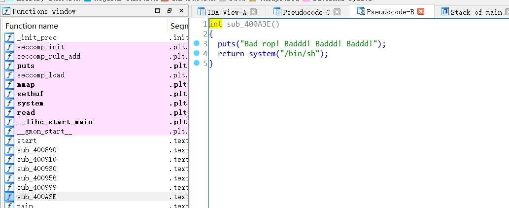Viewport: 509px width, 208px height.
Task: Close the Functions window panel
Action: point(181,11)
